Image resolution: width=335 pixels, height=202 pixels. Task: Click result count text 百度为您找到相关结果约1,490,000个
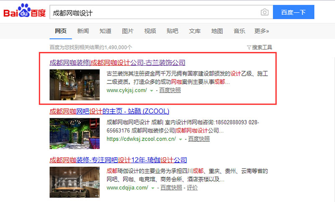91,47
